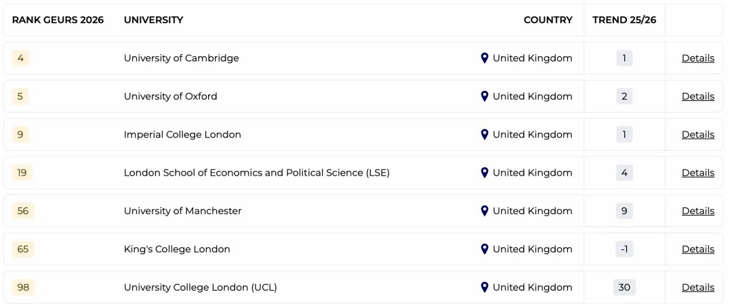Image resolution: width=732 pixels, height=307 pixels.
Task: Click UCL's trend badge showing 30
Action: tap(624, 287)
